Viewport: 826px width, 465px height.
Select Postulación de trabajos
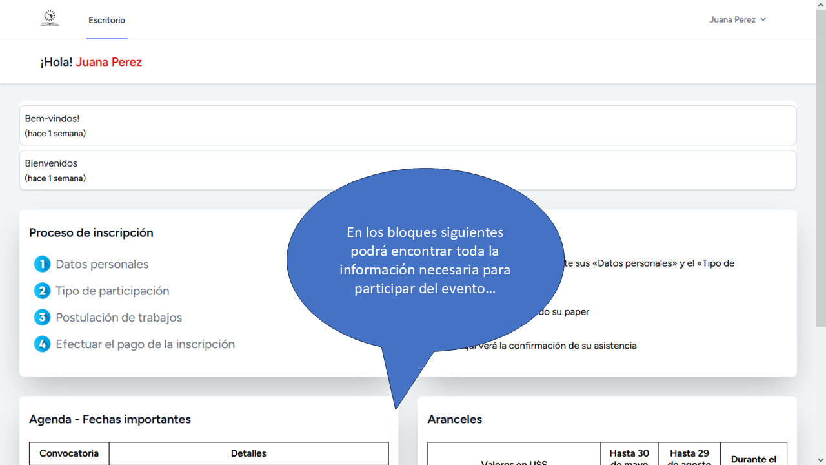pyautogui.click(x=119, y=317)
